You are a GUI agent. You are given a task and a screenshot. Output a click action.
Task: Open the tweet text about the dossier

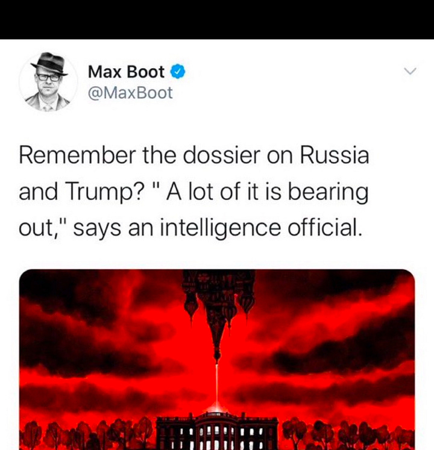pyautogui.click(x=194, y=192)
